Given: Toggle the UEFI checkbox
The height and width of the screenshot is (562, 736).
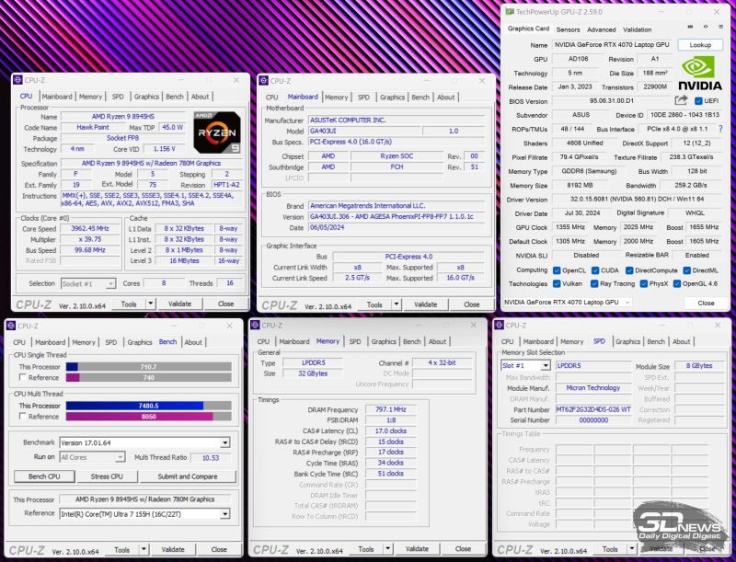Looking at the screenshot, I should (x=698, y=101).
